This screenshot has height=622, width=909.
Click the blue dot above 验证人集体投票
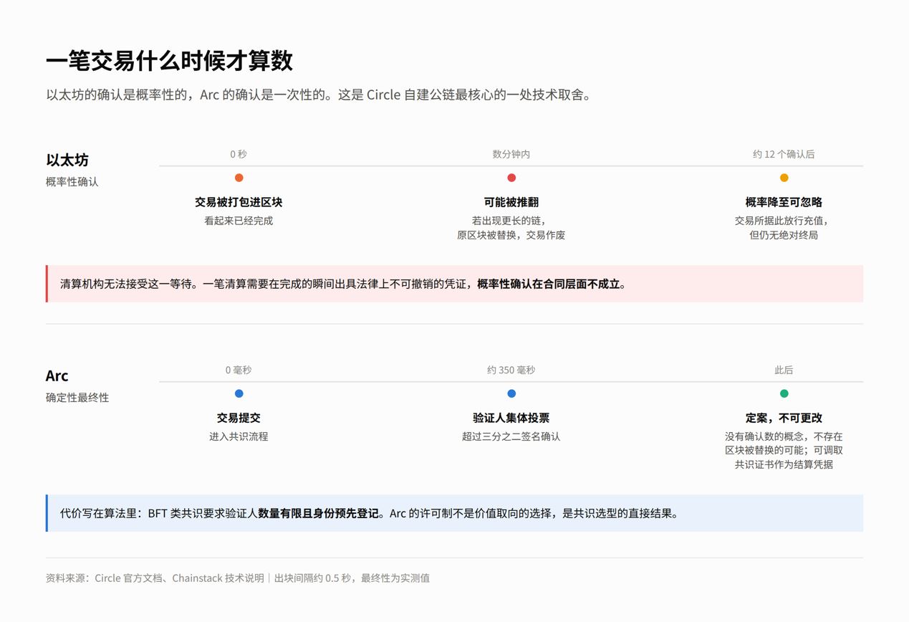tap(511, 393)
